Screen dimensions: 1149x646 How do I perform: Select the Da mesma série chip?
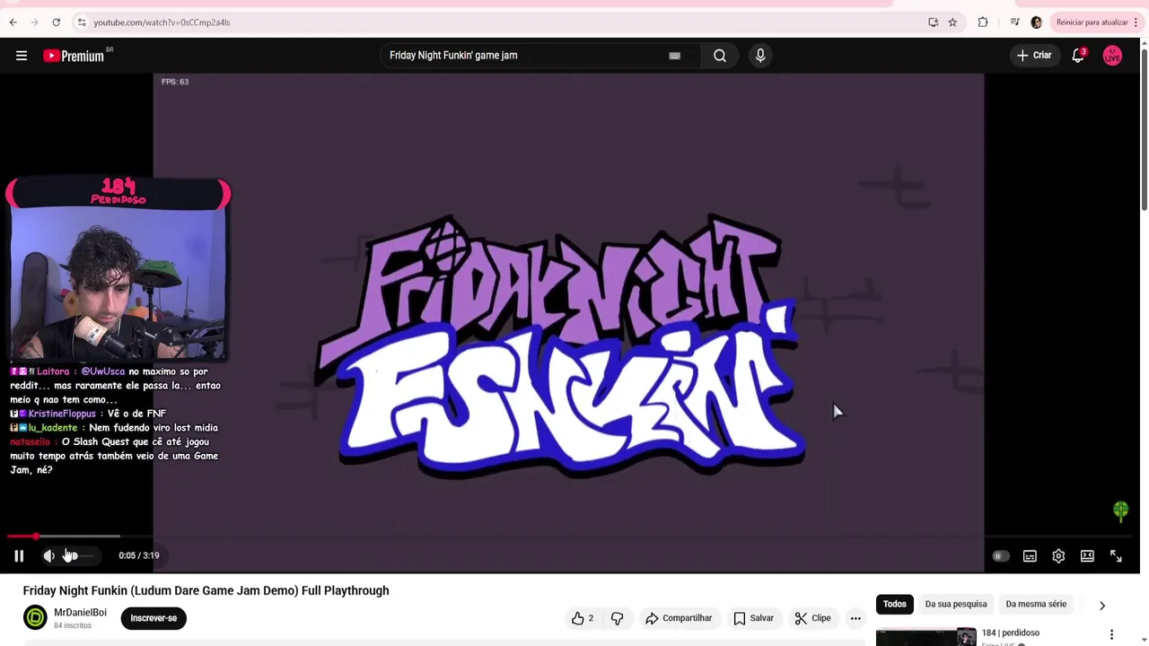(1036, 605)
